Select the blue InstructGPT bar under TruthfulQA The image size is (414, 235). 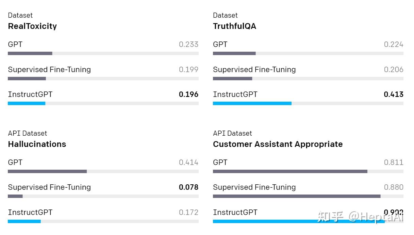(252, 103)
